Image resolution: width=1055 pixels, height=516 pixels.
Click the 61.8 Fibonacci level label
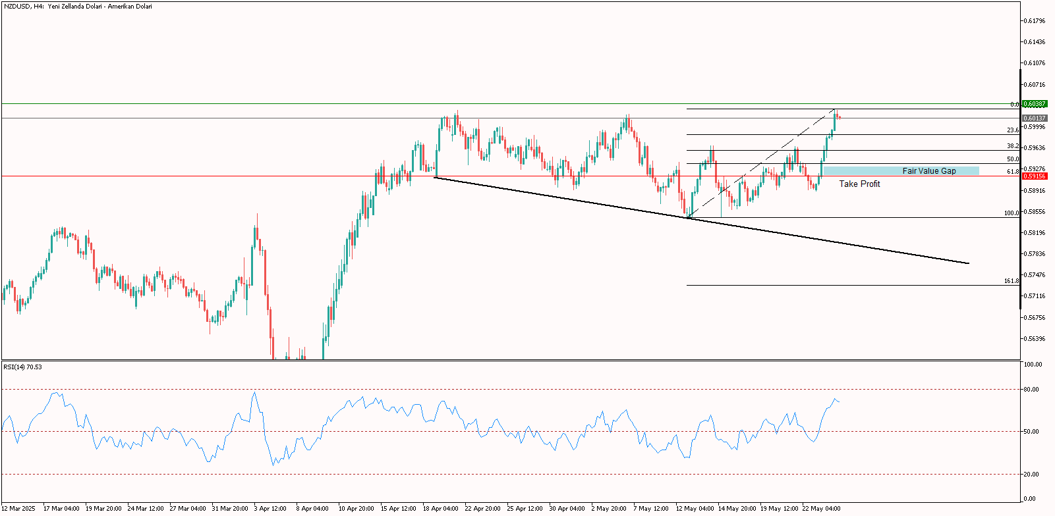tap(1013, 172)
